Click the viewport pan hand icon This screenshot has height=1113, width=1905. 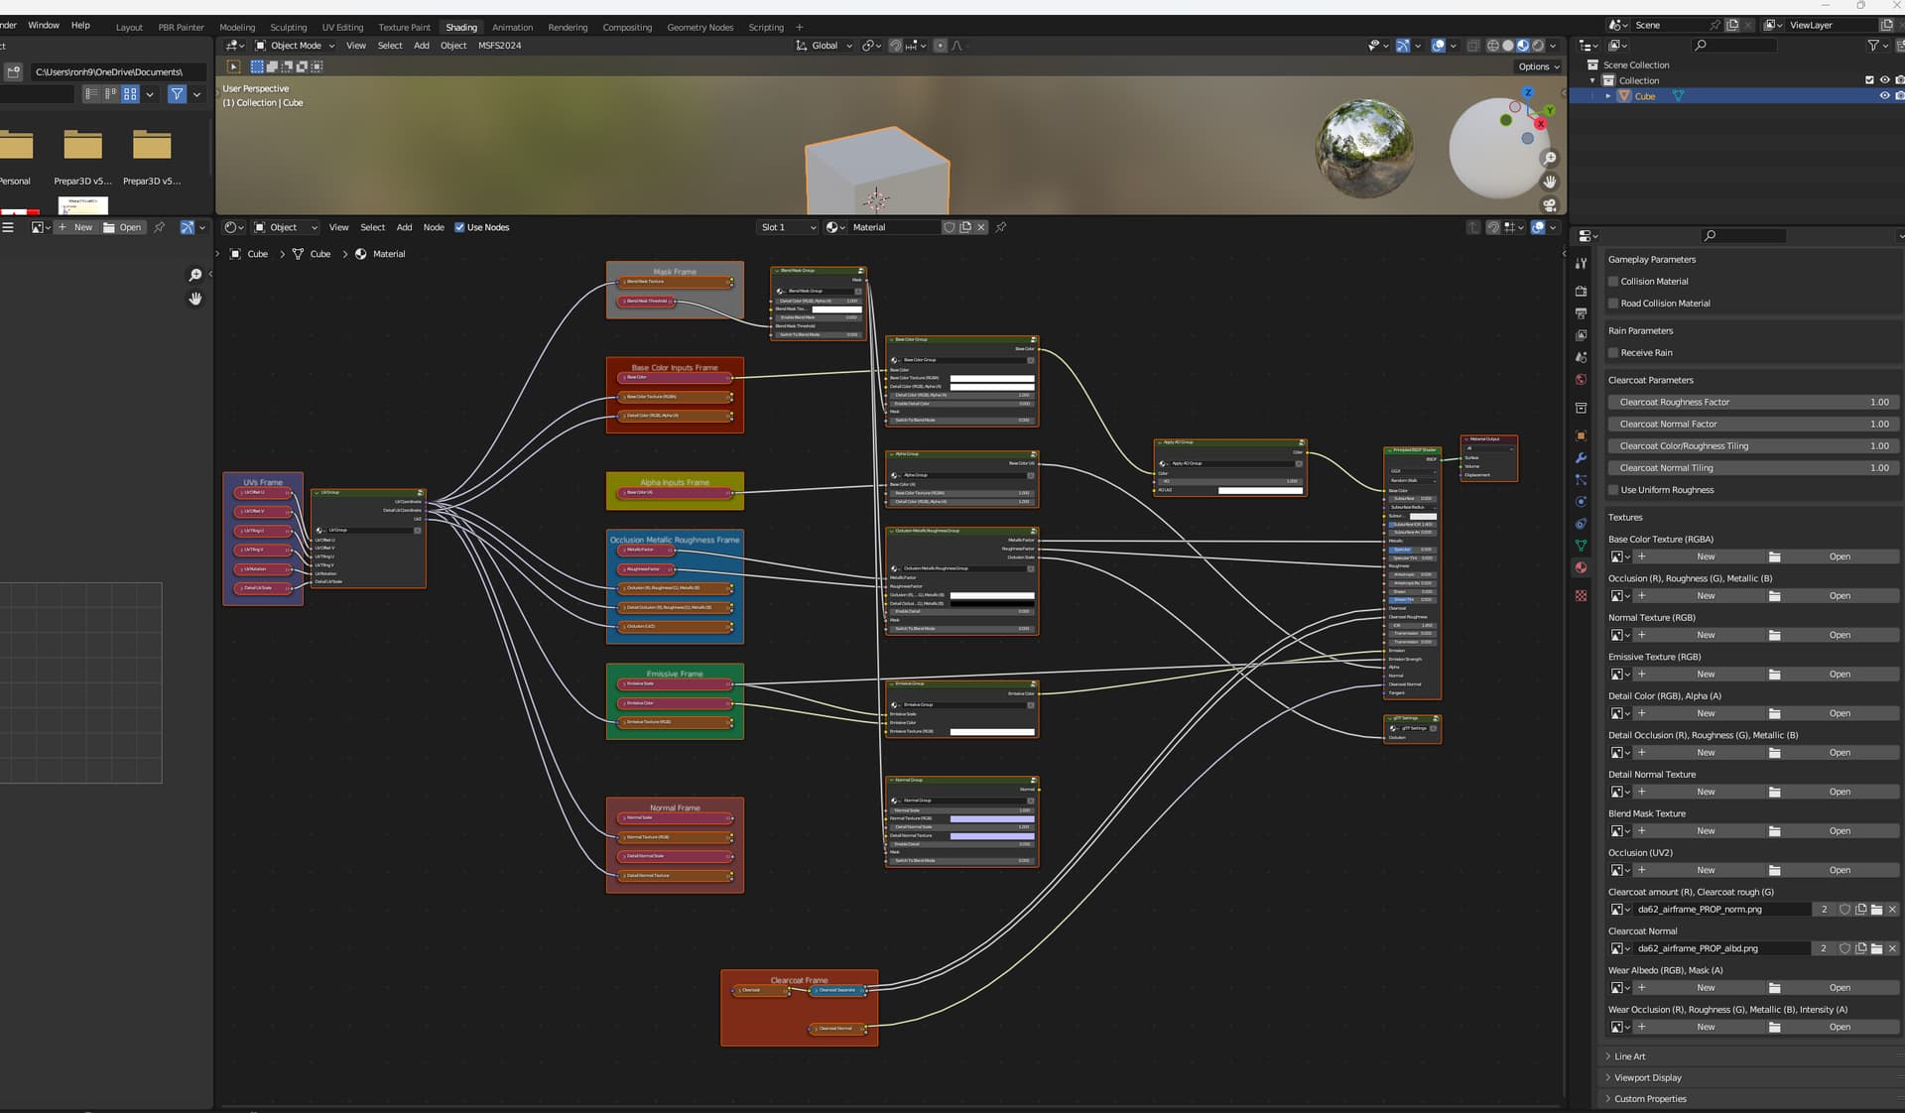[x=1549, y=182]
